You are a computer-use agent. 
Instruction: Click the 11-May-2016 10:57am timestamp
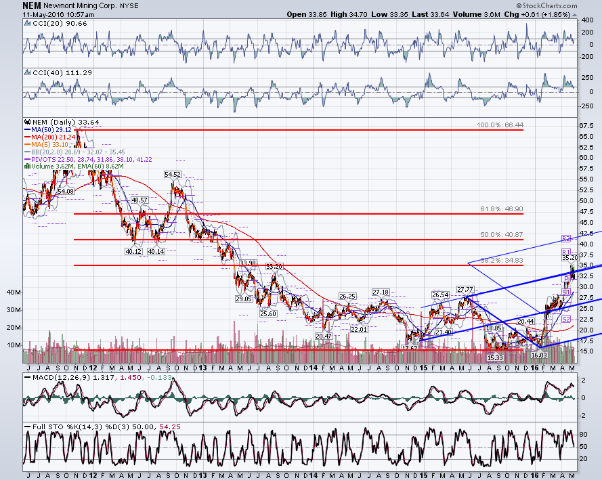tap(58, 15)
